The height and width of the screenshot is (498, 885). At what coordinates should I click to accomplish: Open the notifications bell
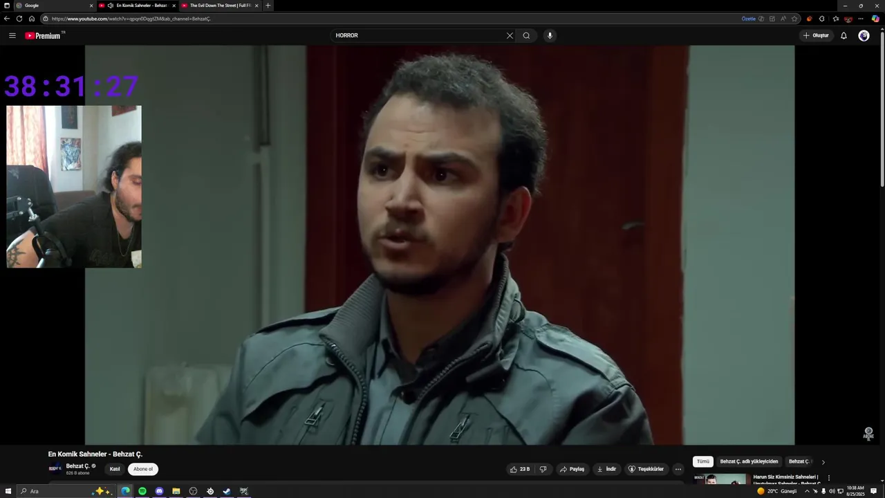click(844, 35)
